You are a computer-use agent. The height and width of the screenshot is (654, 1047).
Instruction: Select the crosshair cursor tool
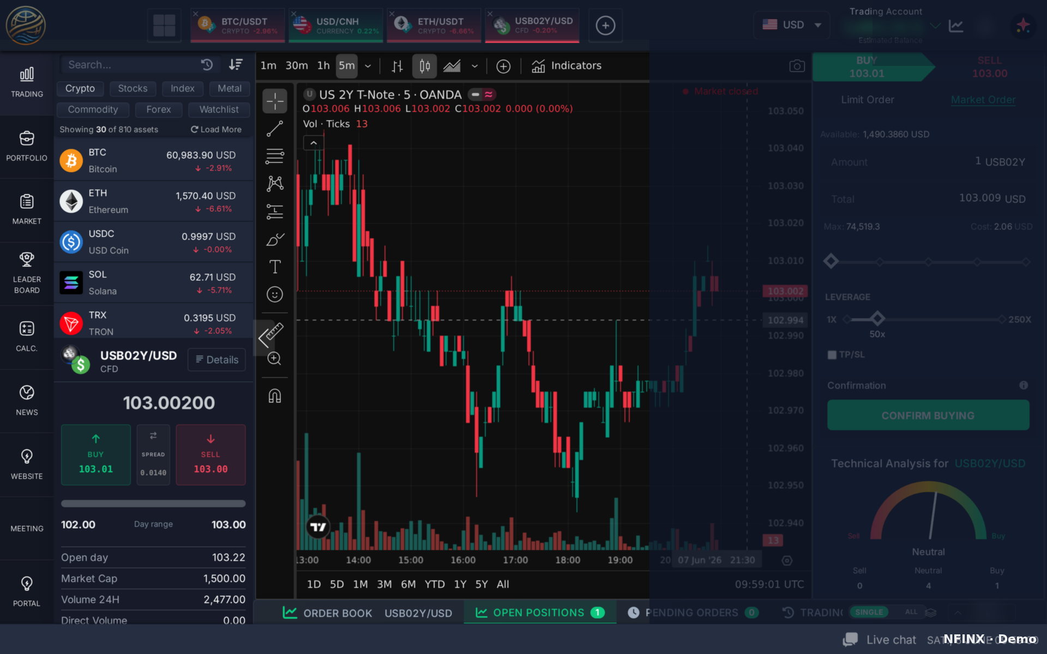coord(275,101)
